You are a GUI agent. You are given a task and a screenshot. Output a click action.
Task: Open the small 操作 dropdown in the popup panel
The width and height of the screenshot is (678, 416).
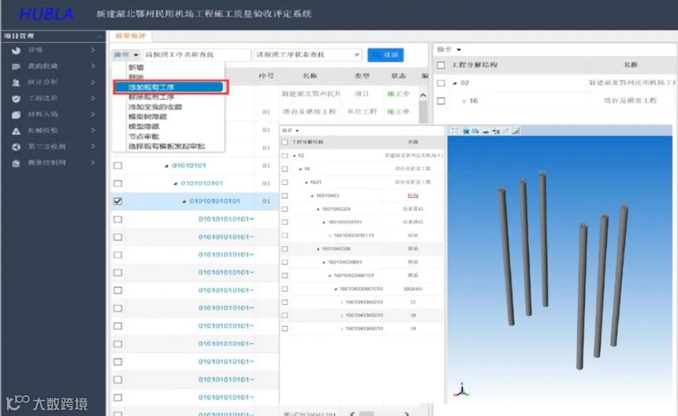(x=290, y=131)
